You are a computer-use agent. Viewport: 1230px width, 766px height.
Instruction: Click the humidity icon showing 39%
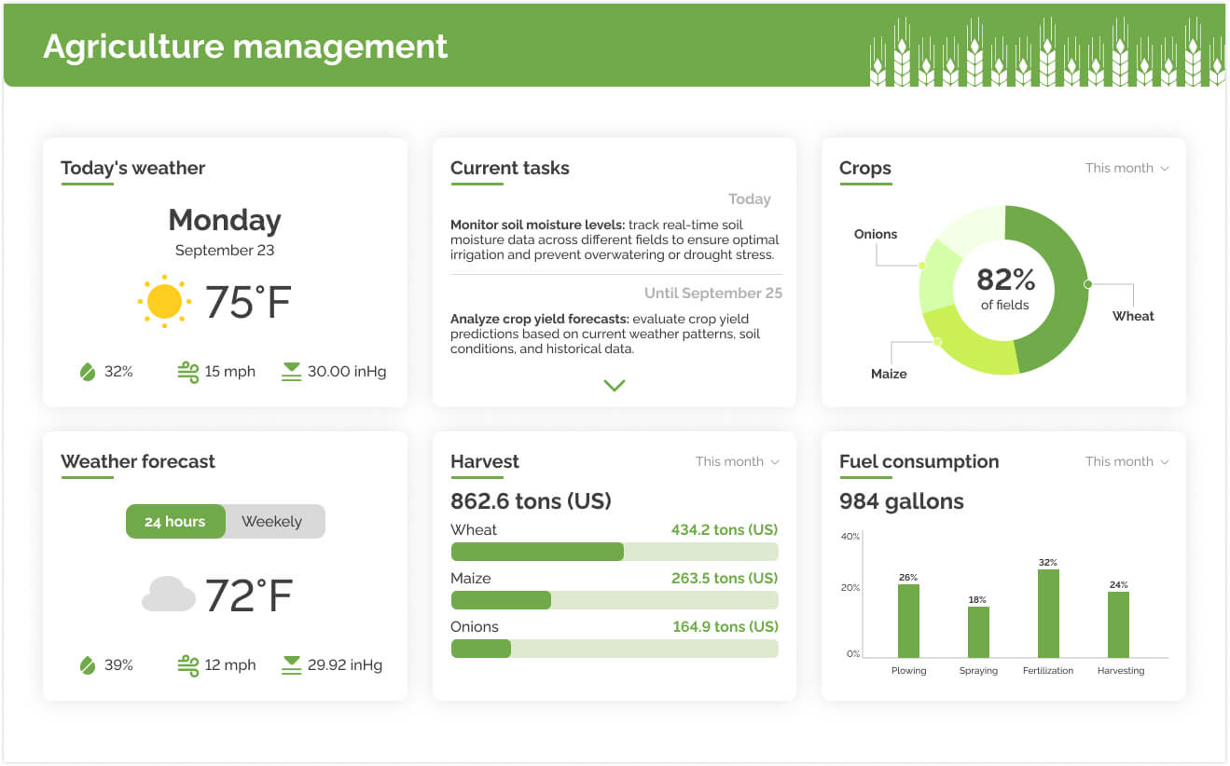click(87, 663)
